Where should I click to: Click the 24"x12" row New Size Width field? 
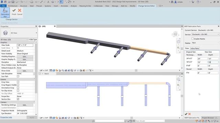202,59
